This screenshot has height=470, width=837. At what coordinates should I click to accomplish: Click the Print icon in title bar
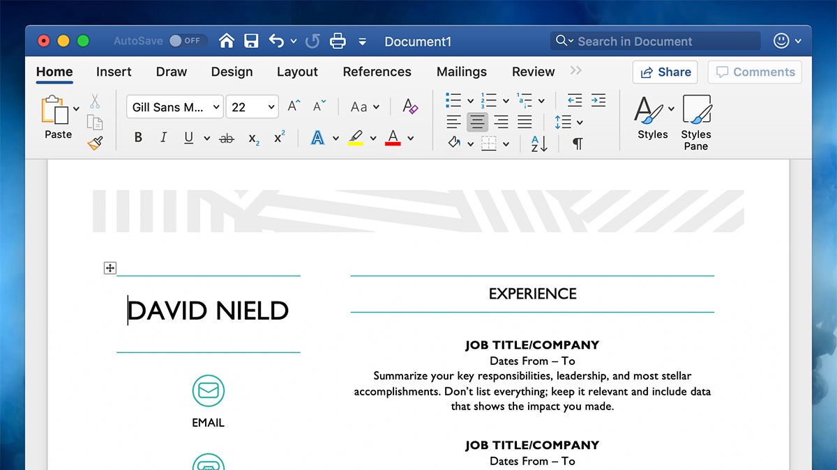click(x=338, y=41)
